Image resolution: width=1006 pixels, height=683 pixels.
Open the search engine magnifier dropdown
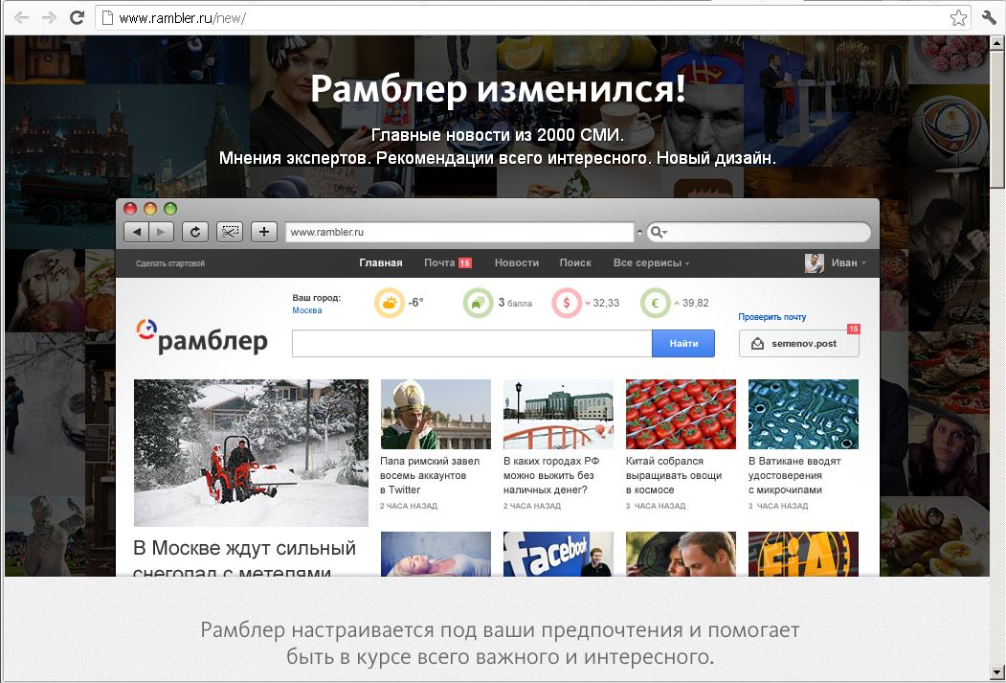pos(658,232)
